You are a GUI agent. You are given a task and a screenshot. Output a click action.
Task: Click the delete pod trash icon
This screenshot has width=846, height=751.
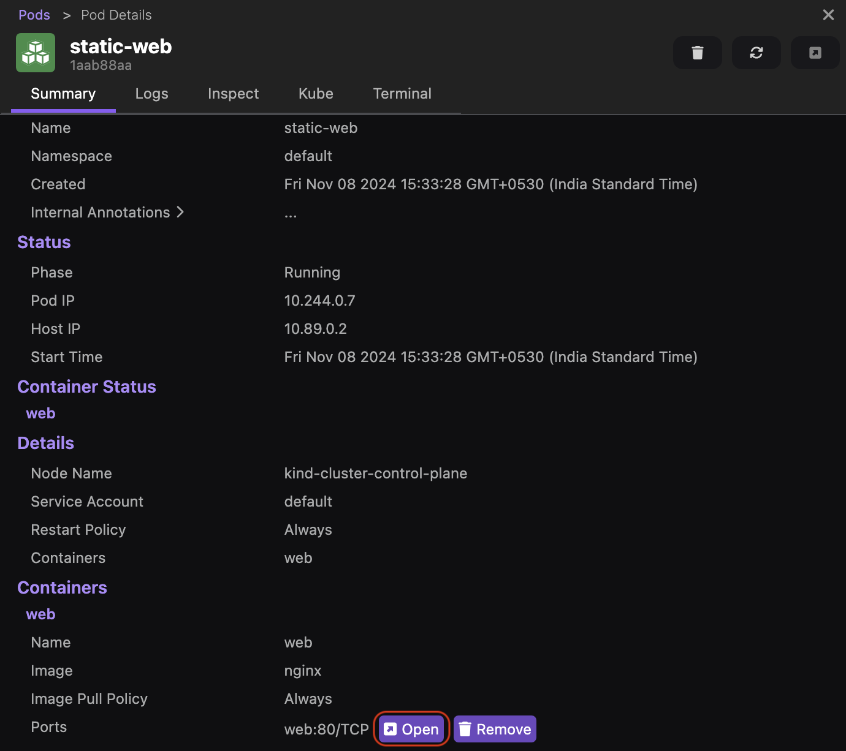coord(697,53)
